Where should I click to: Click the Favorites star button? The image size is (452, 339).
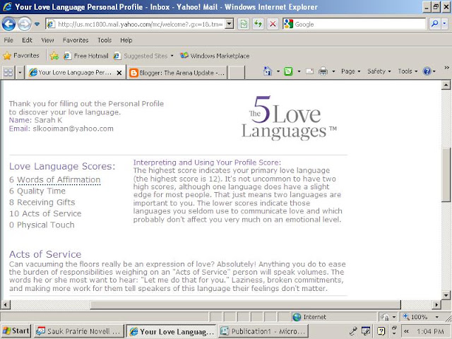(21, 55)
